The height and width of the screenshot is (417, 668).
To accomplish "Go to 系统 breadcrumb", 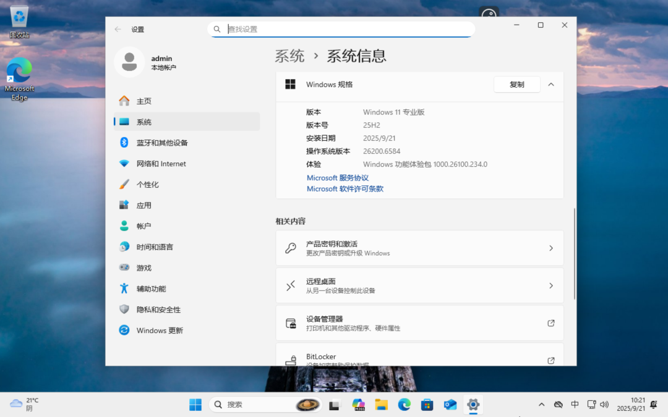I will coord(289,56).
